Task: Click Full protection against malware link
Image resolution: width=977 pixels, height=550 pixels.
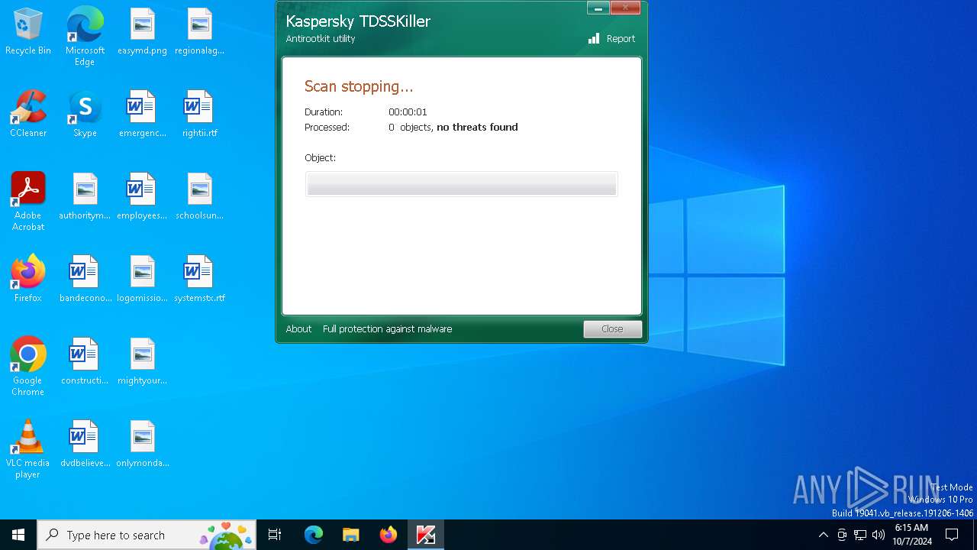Action: [387, 329]
